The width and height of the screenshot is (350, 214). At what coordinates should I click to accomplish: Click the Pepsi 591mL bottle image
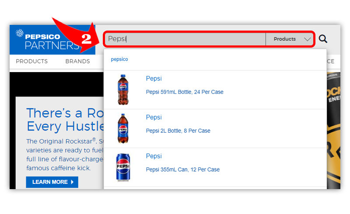tap(123, 90)
